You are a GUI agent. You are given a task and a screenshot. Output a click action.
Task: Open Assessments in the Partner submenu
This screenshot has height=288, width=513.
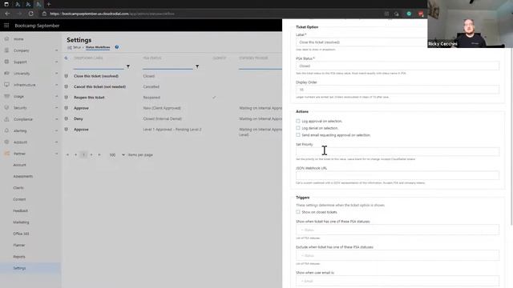click(23, 176)
